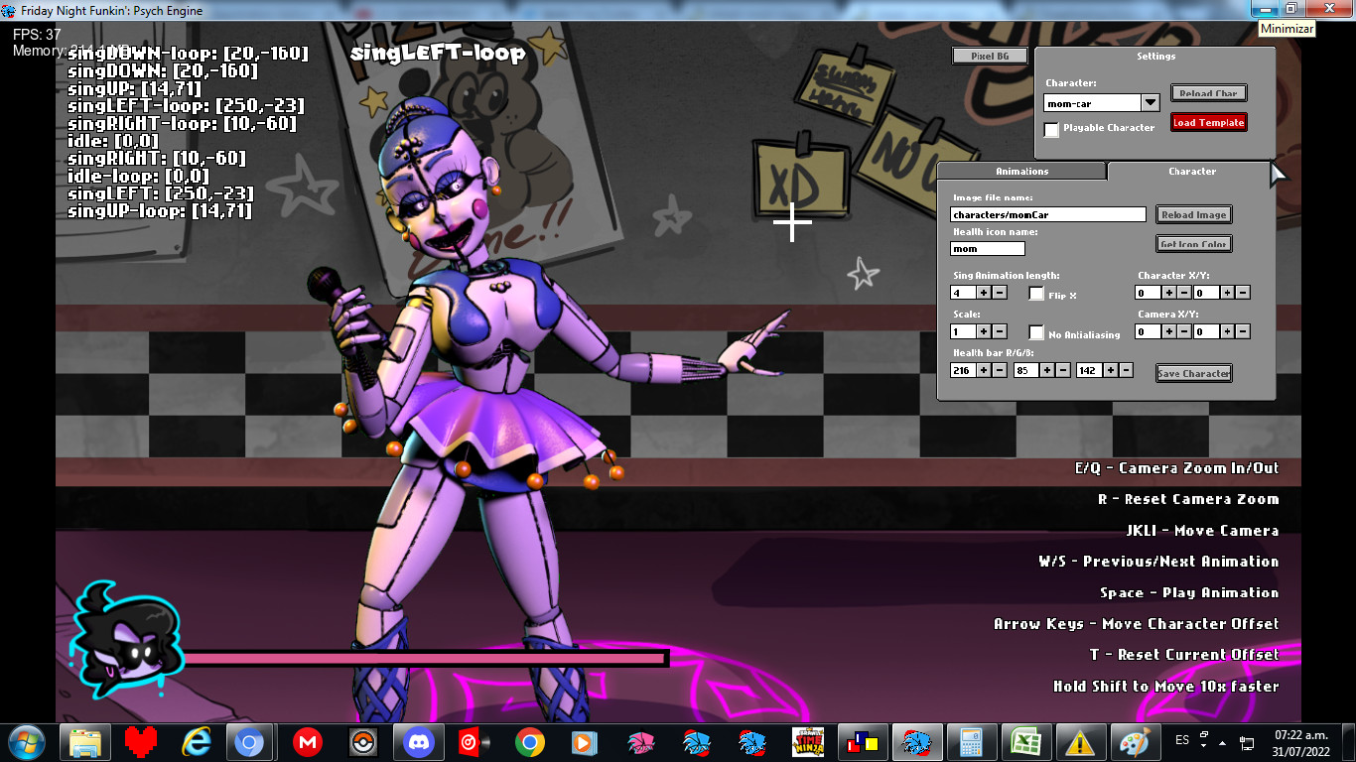
Task: Increase the Character X value
Action: (x=1169, y=293)
